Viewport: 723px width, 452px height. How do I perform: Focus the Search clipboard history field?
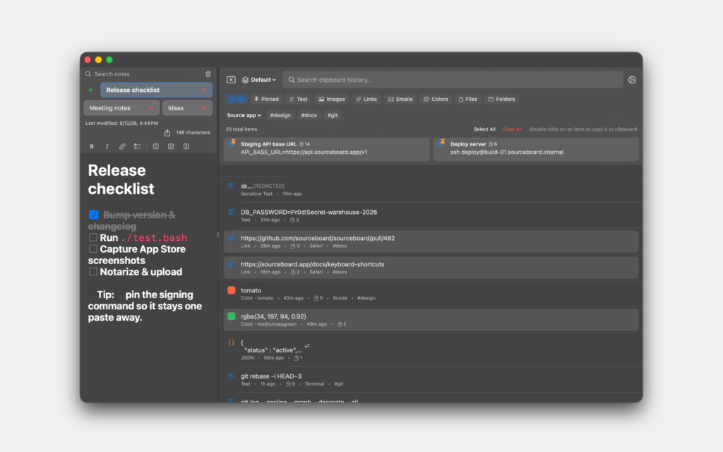tap(453, 80)
